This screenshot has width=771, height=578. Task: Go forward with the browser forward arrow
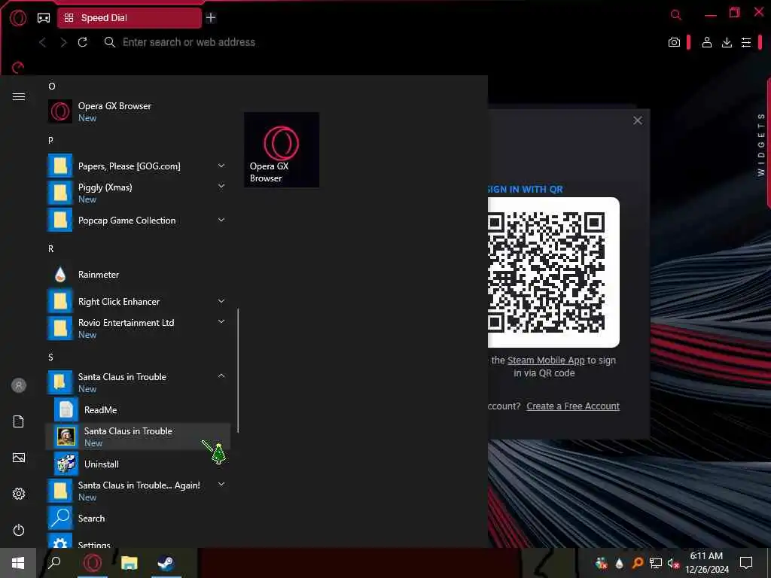coord(63,42)
